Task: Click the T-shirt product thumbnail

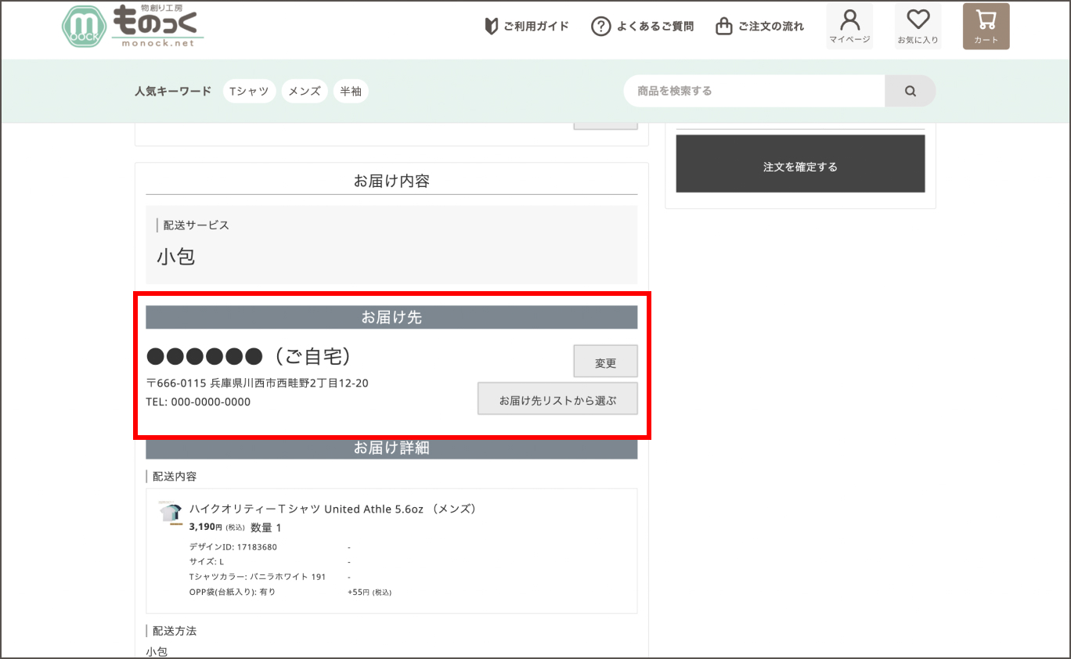Action: click(171, 513)
